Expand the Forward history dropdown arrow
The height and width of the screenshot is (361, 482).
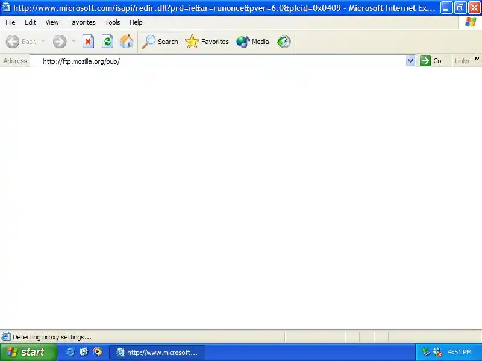pos(74,41)
